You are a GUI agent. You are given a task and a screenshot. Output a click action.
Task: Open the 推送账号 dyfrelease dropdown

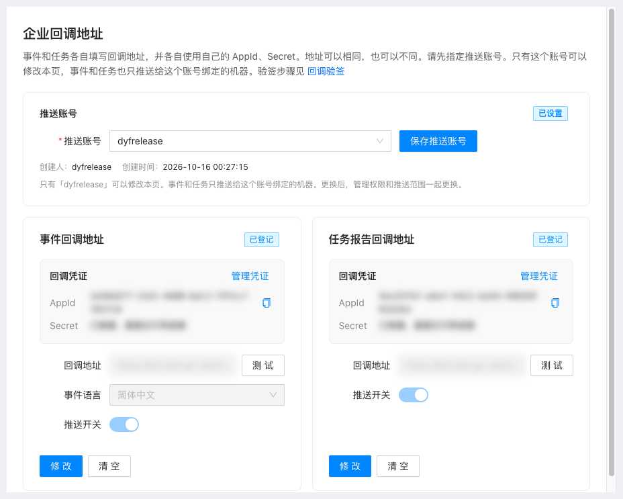[x=250, y=141]
